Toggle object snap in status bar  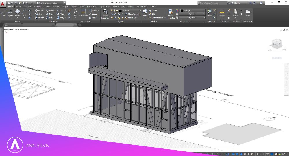tap(228, 154)
